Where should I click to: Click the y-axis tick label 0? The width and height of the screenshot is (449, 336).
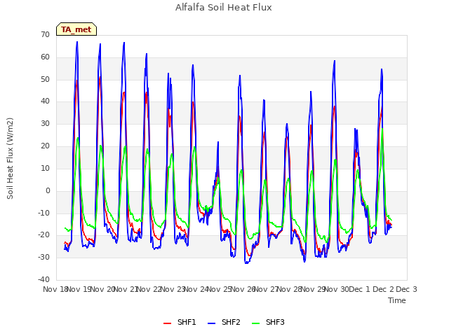click(x=48, y=190)
